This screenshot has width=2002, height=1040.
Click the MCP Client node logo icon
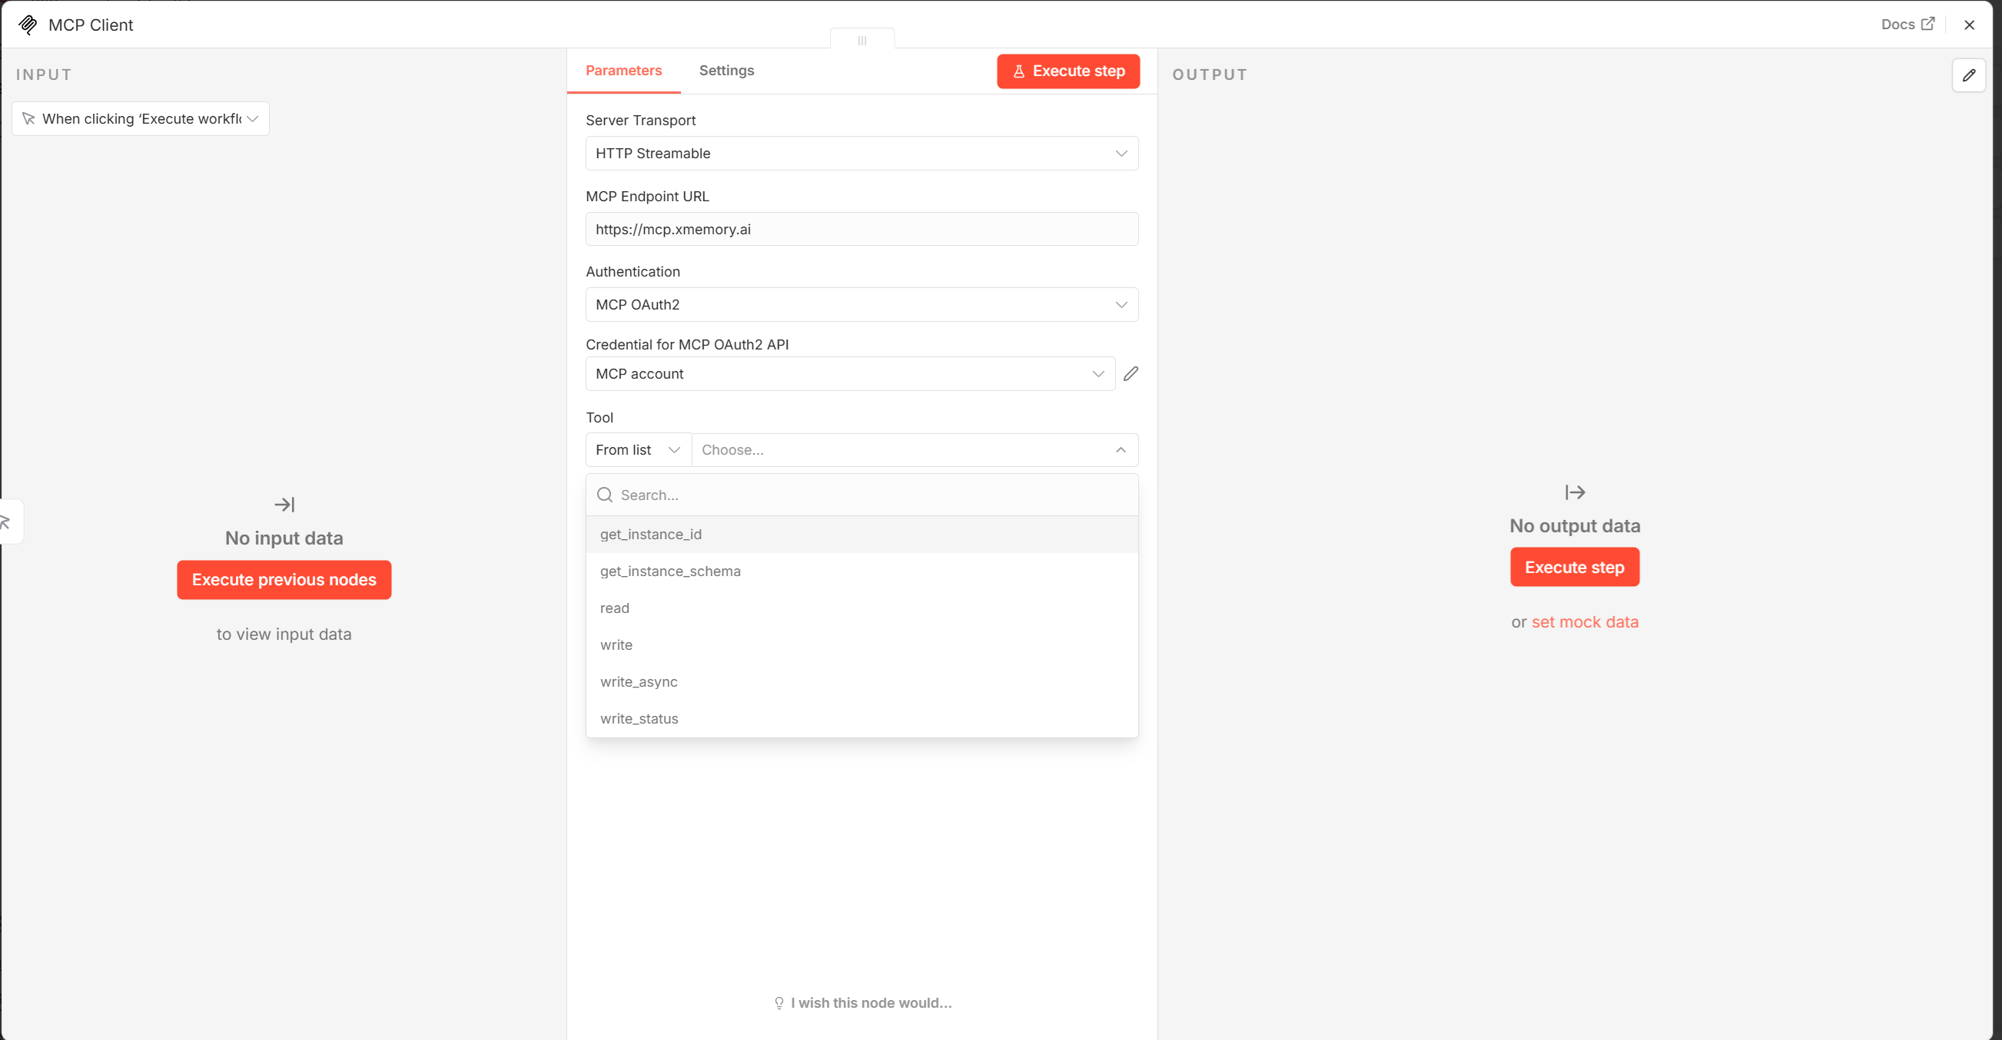tap(28, 25)
